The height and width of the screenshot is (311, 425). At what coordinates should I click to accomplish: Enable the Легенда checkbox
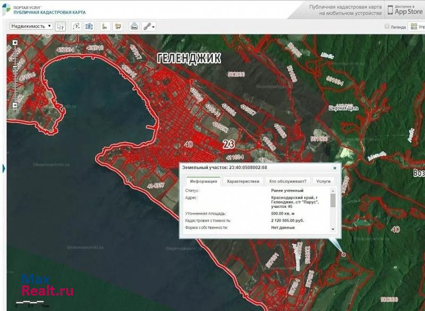[387, 27]
